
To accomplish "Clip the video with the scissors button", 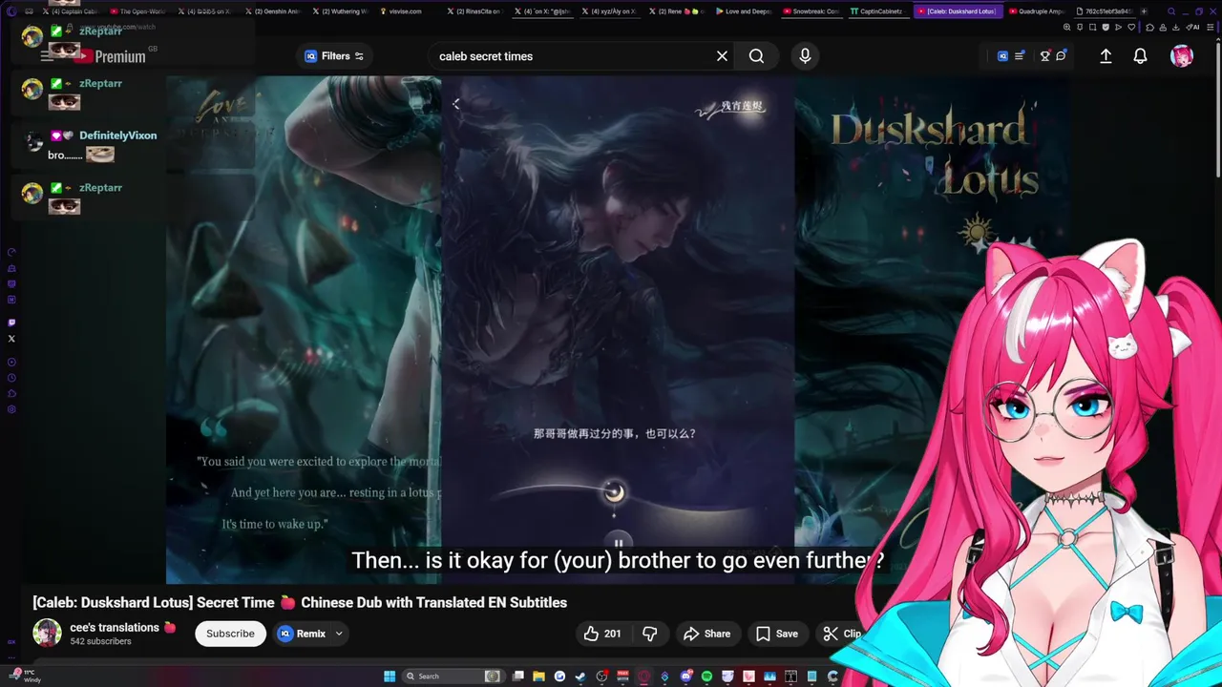I will click(843, 634).
